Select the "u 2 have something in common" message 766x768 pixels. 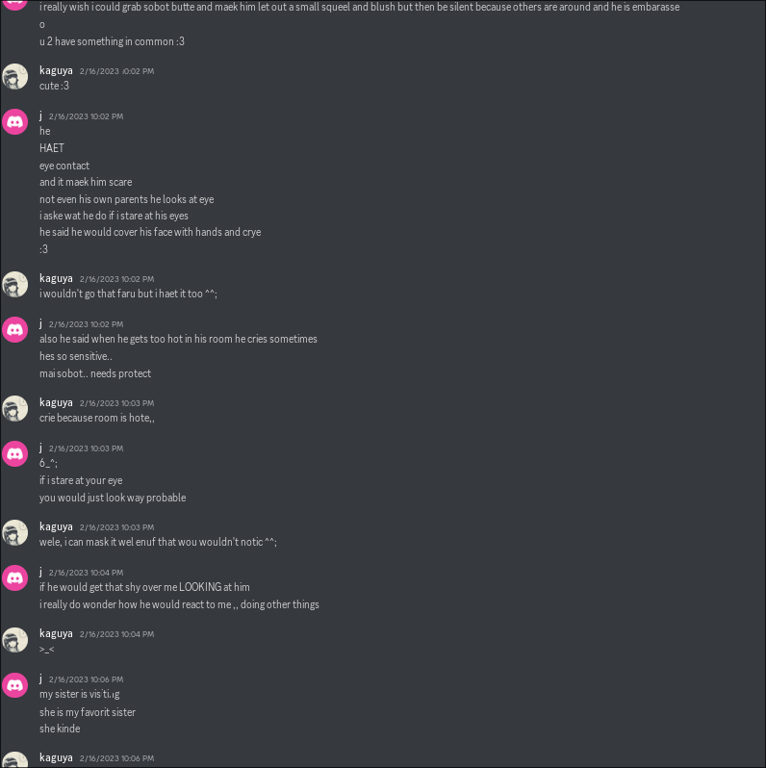point(112,41)
